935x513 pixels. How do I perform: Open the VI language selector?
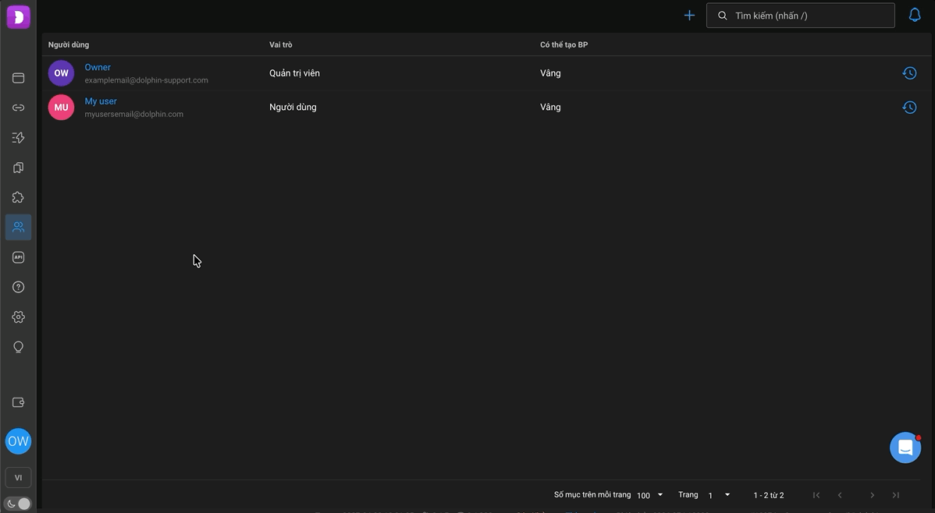coord(19,477)
